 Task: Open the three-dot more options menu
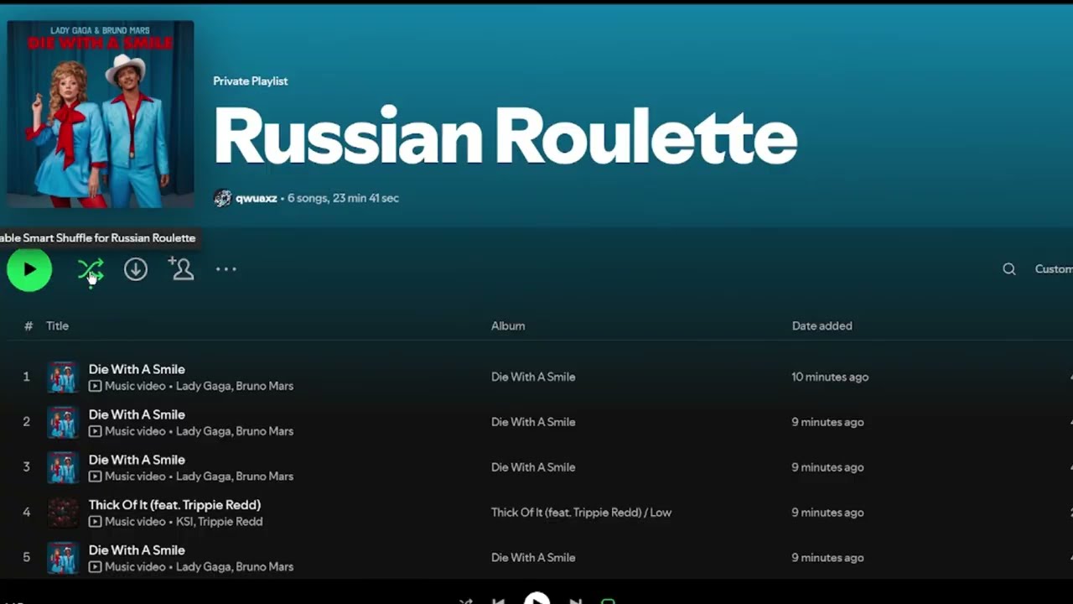(x=226, y=269)
